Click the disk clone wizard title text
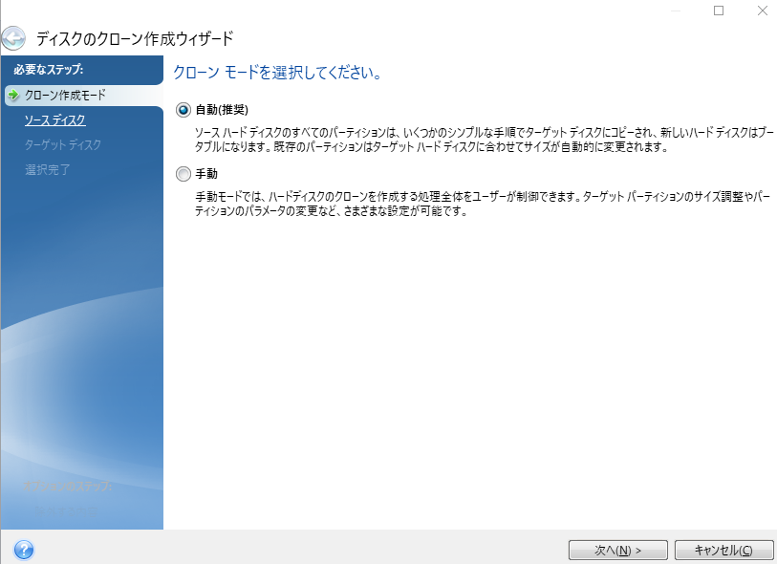This screenshot has width=777, height=564. coord(134,37)
